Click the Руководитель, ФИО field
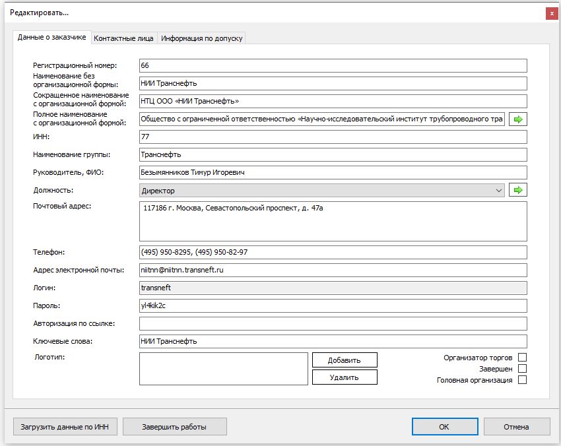This screenshot has width=561, height=446. 333,172
